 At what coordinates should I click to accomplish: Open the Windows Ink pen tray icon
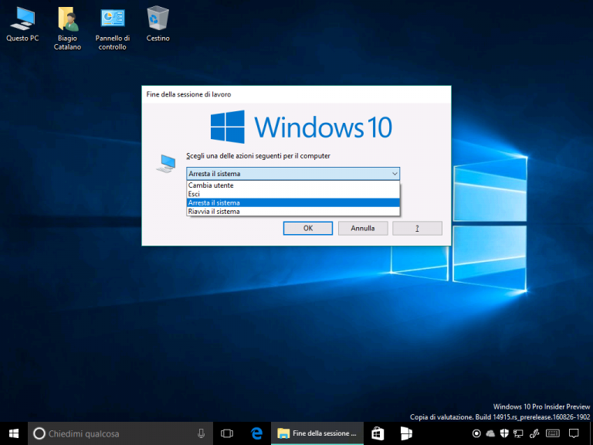point(534,433)
